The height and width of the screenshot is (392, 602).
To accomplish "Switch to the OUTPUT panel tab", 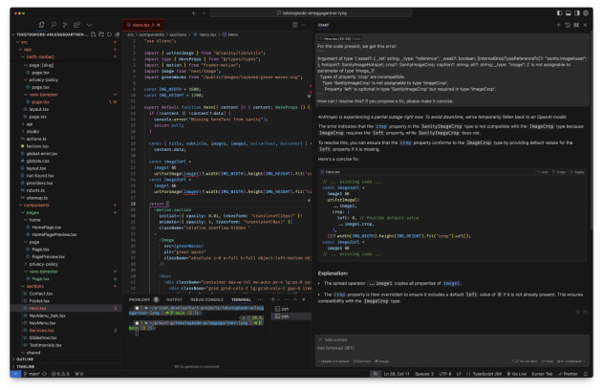I will click(174, 300).
